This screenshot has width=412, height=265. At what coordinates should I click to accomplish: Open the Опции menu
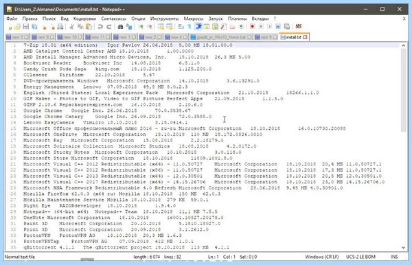click(138, 19)
